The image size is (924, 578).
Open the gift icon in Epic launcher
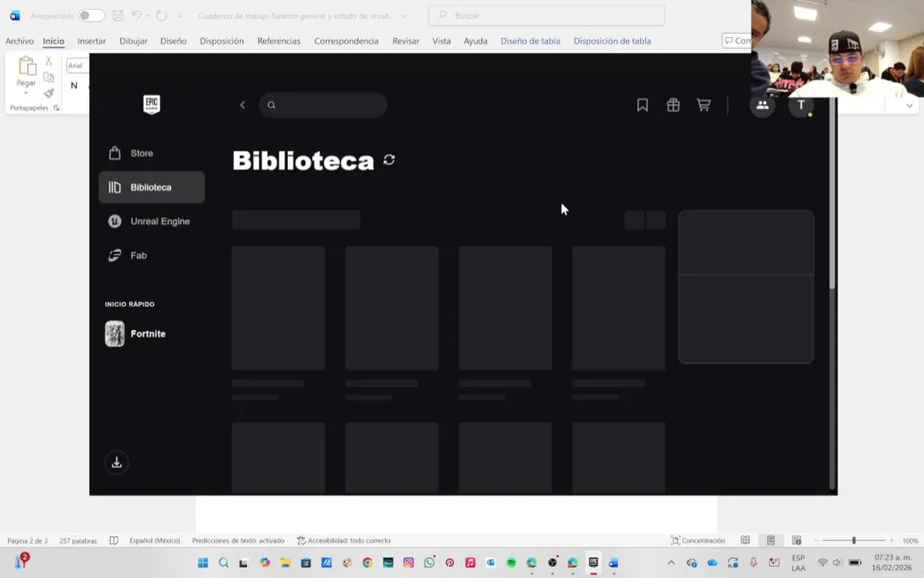click(673, 105)
